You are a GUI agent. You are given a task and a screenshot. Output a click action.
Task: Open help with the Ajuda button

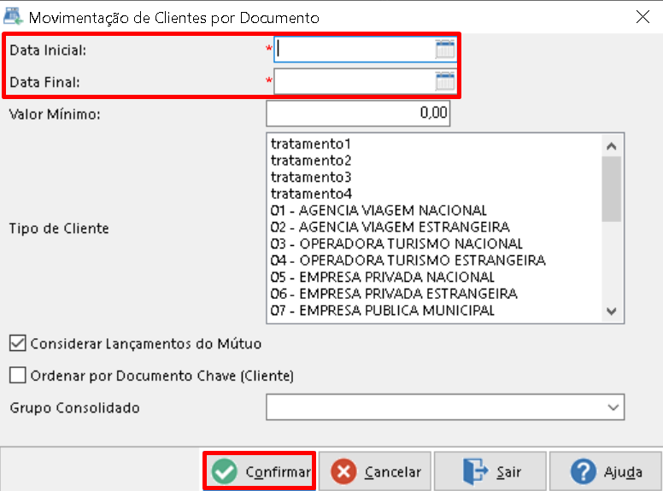[x=606, y=471]
